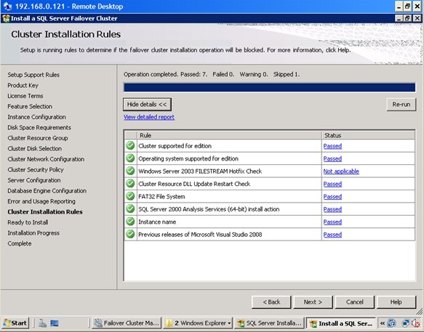Image resolution: width=424 pixels, height=332 pixels.
Task: Click the completed blue progress bar
Action: [x=269, y=87]
